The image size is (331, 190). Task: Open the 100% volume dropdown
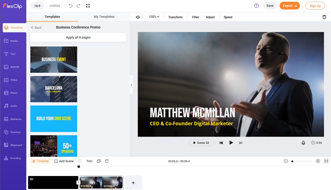coord(154,17)
